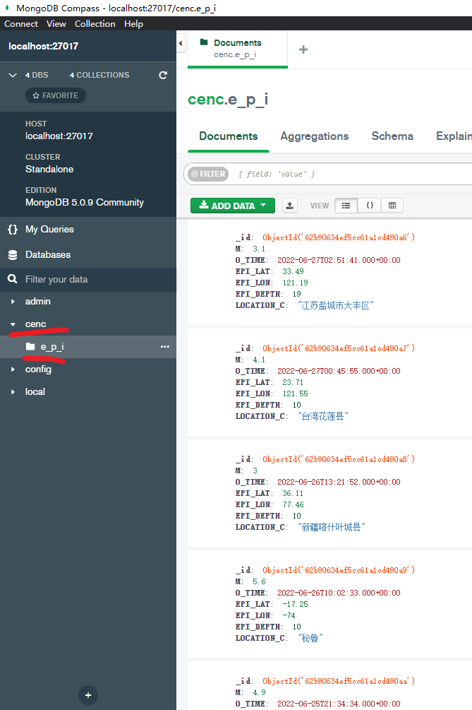
Task: Click the export collection icon
Action: pyautogui.click(x=290, y=206)
